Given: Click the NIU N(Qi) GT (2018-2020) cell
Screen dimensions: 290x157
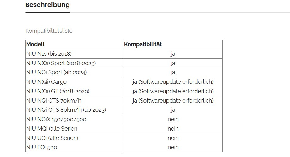Looking at the screenshot, I should [x=58, y=91].
